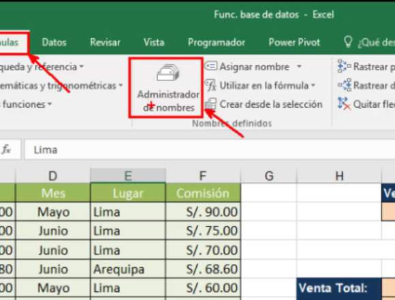Select column D header
395x300 pixels.
coord(53,175)
